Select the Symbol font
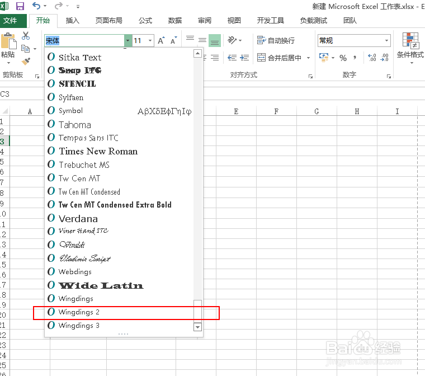This screenshot has width=425, height=376. (120, 111)
